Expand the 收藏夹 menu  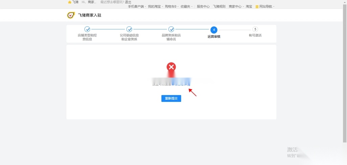pyautogui.click(x=186, y=7)
